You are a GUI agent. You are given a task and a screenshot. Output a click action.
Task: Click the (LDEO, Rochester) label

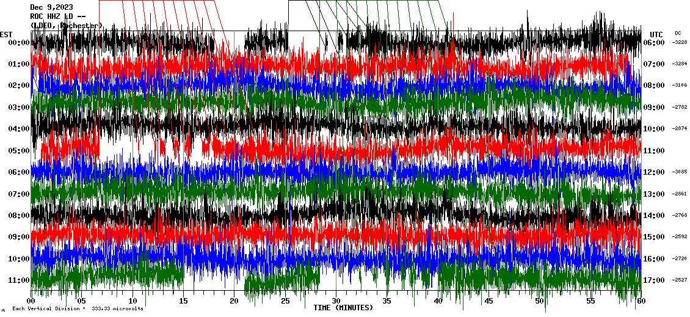pos(66,26)
